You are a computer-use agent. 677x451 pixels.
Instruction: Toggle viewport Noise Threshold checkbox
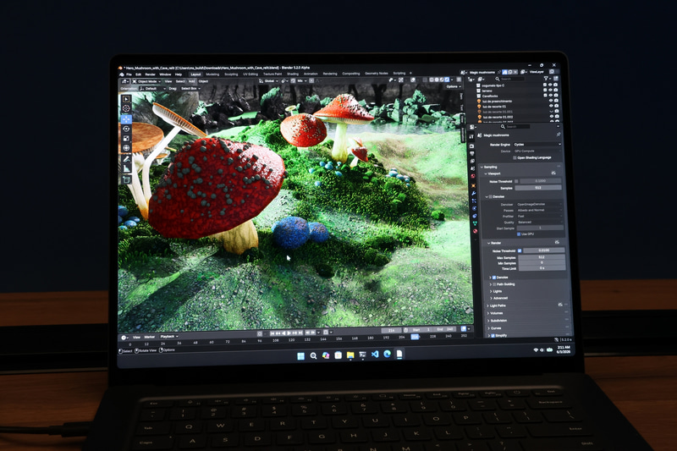click(516, 181)
